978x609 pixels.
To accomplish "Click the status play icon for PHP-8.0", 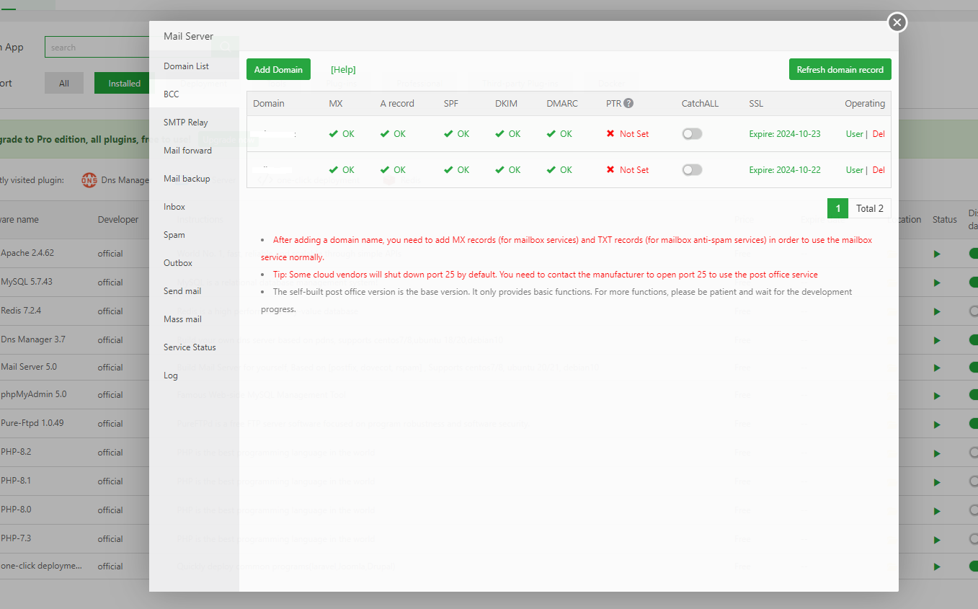I will [x=937, y=510].
